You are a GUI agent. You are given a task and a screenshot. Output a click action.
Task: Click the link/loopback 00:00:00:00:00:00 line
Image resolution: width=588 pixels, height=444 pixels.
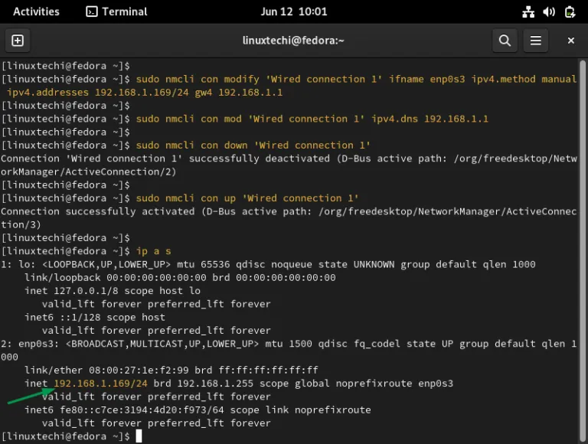pos(180,277)
